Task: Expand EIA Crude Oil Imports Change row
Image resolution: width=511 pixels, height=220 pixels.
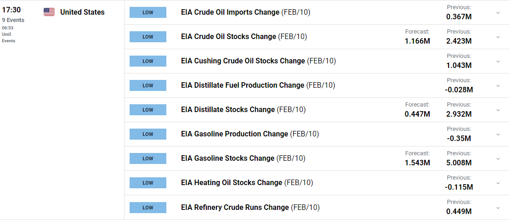Action: click(498, 13)
